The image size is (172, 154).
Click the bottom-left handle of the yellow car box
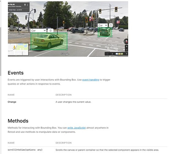(31, 50)
